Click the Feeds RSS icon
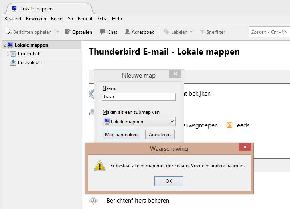The image size is (290, 209). pyautogui.click(x=229, y=125)
